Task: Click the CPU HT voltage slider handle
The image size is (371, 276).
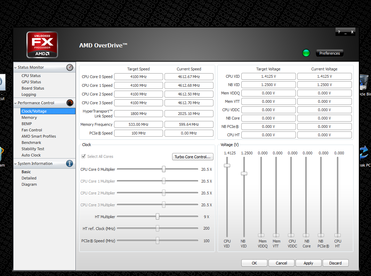Action: (x=337, y=235)
